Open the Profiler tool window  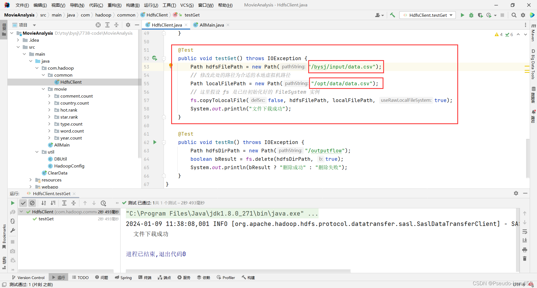pos(226,277)
